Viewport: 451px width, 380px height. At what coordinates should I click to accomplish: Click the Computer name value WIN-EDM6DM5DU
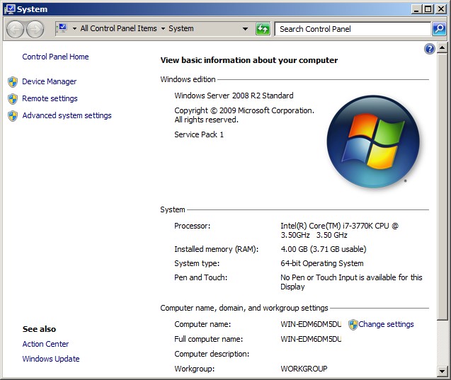point(311,324)
